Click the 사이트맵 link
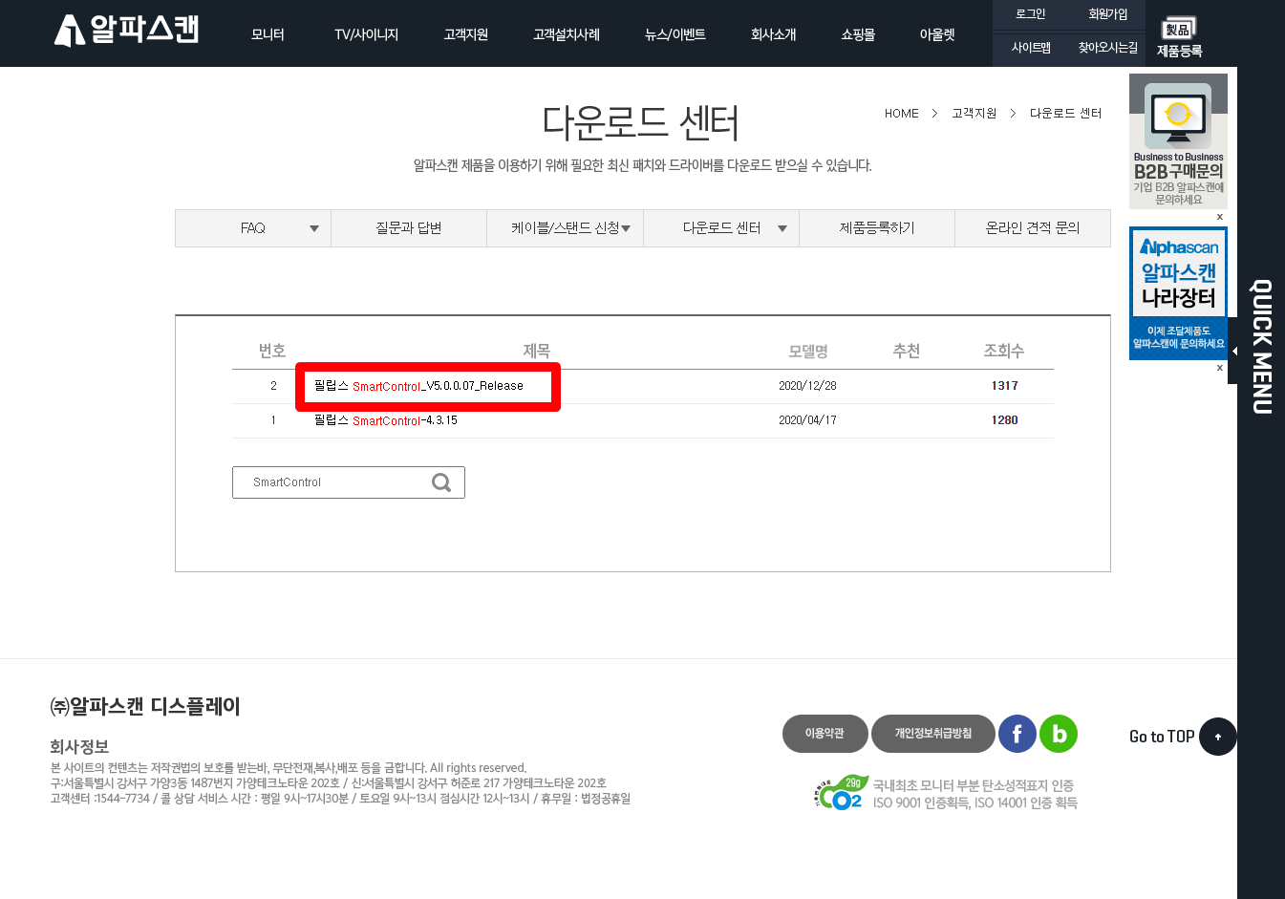 pyautogui.click(x=1031, y=47)
